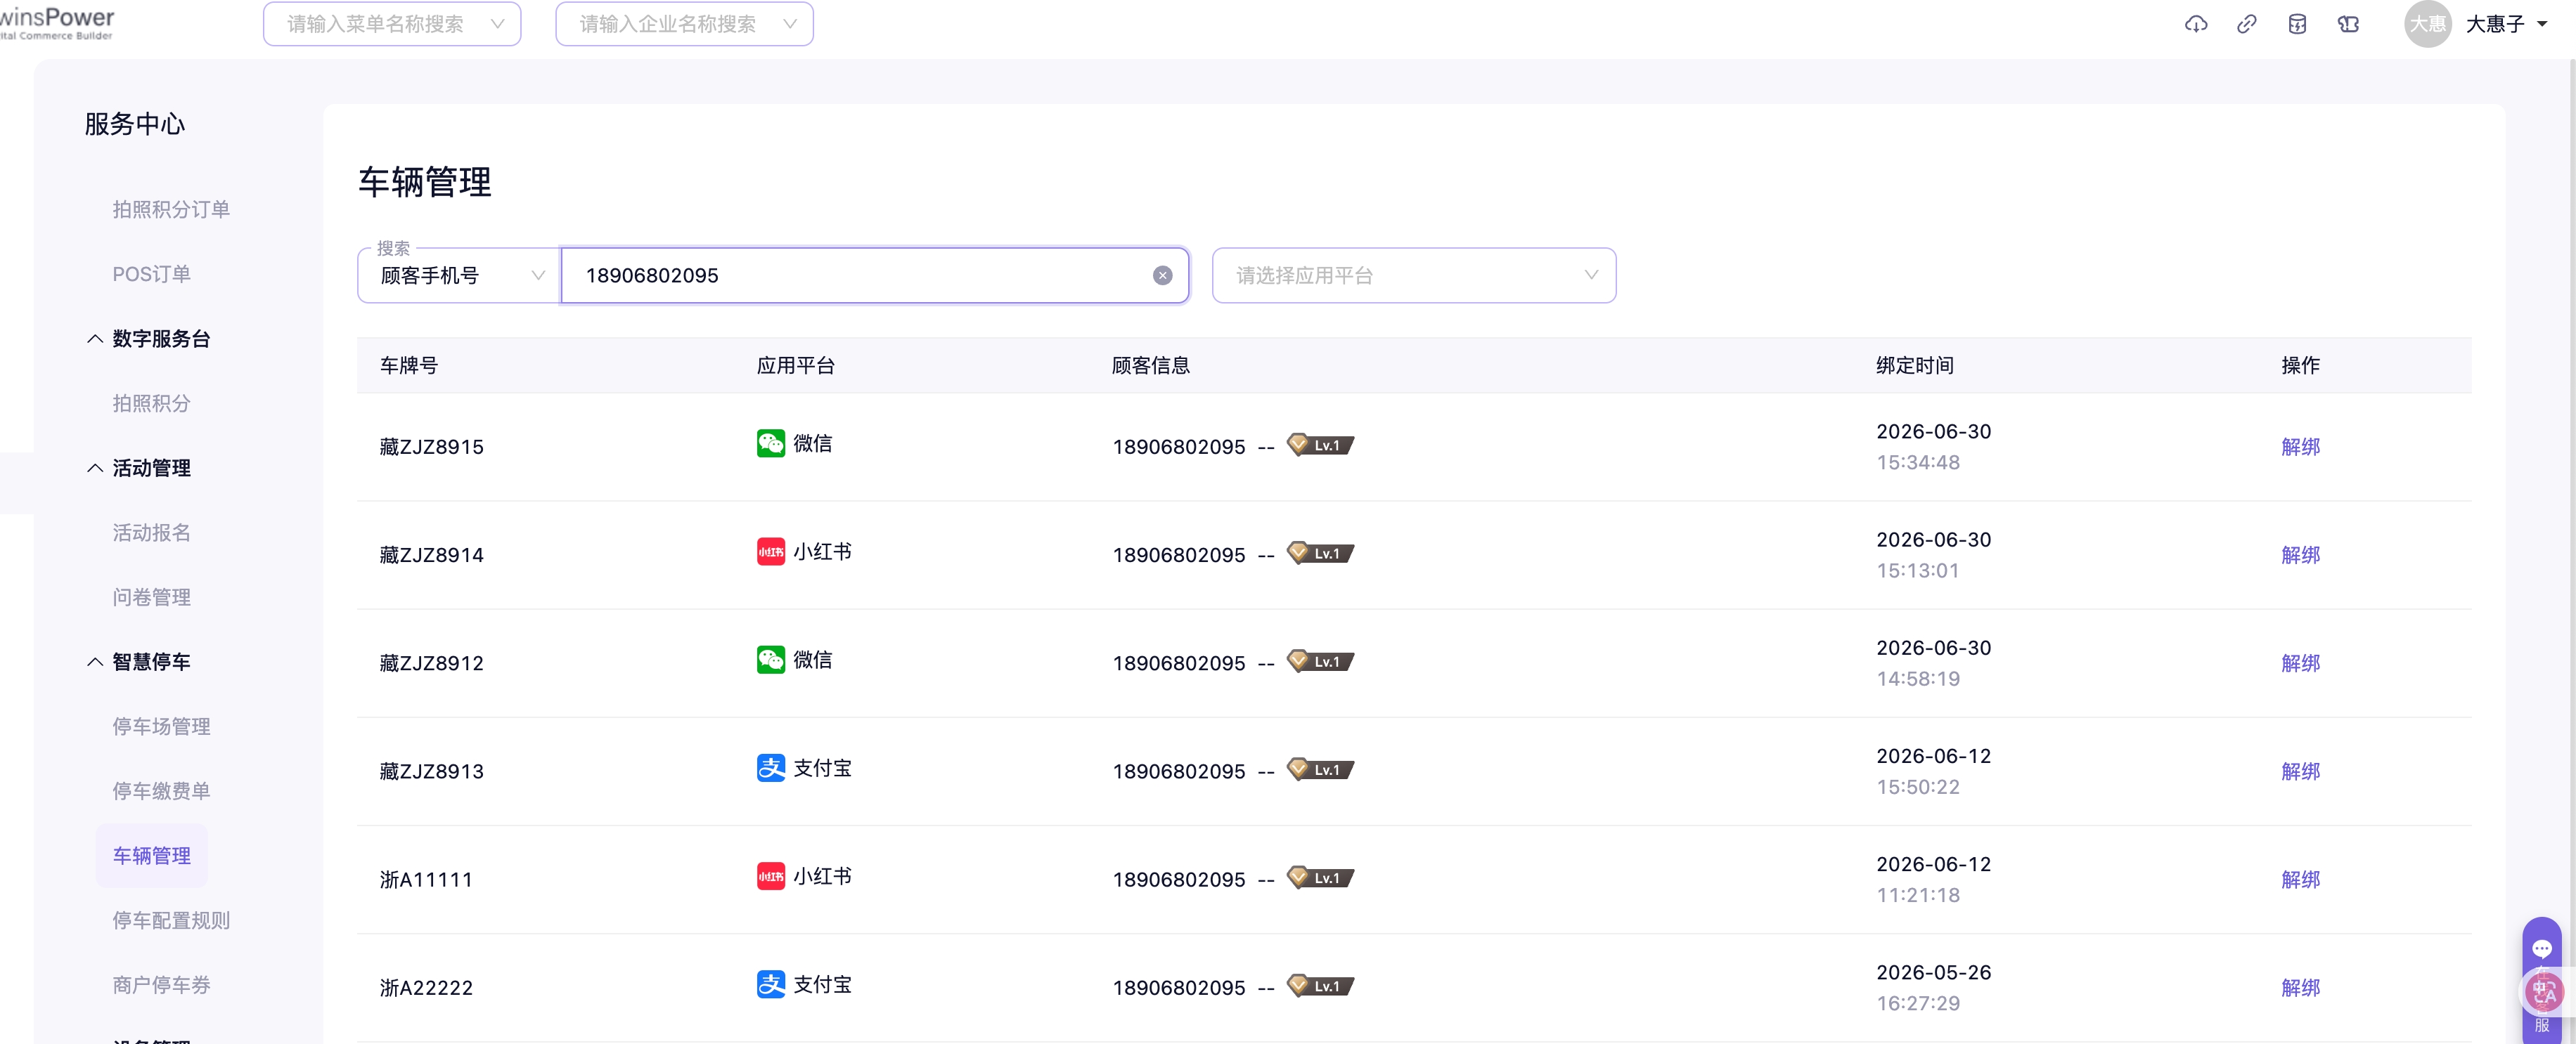This screenshot has width=2576, height=1044.
Task: Click the 操作 column header
Action: 2300,365
